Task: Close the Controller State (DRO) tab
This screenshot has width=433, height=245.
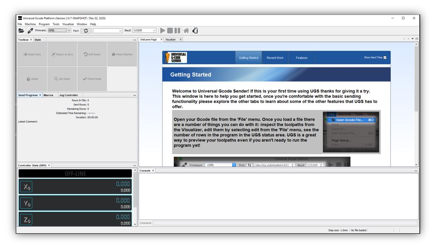Action: coord(49,165)
